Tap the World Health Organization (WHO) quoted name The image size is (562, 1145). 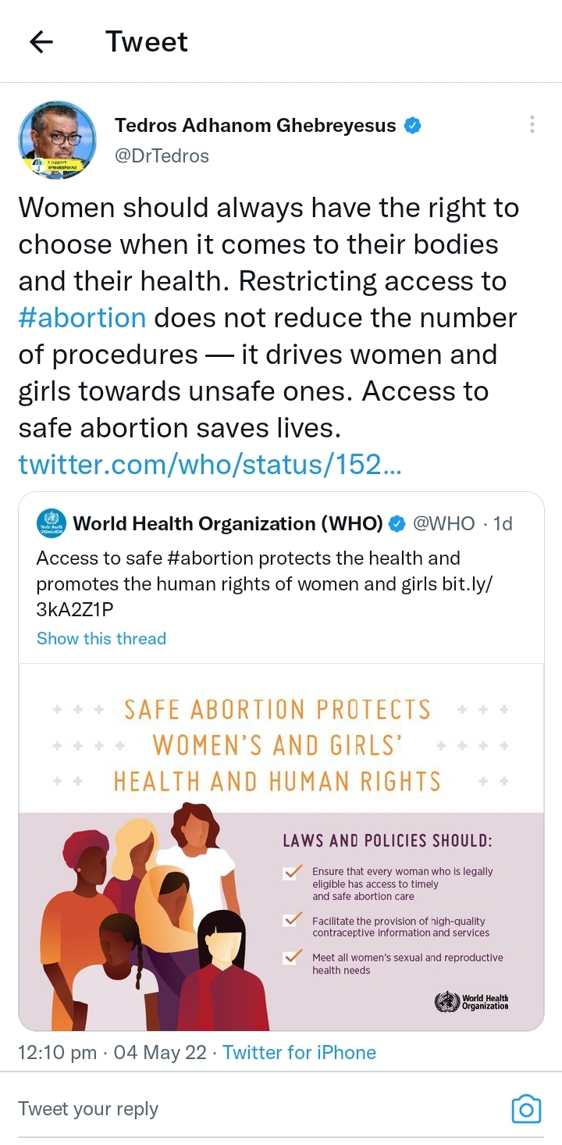(228, 523)
